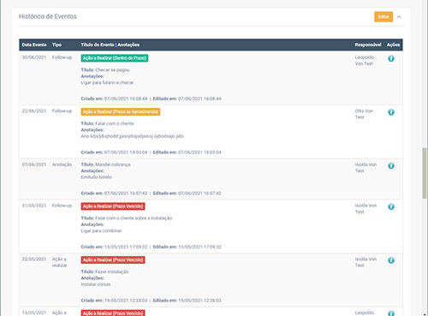Screen dimensions: 428x316
Task: Open info icon for 31/05/2021 event
Action: 391,206
